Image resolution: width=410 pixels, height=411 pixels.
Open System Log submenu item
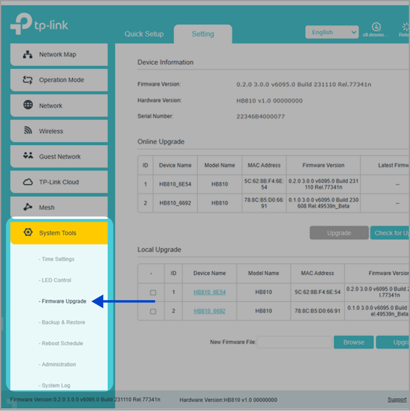(55, 385)
